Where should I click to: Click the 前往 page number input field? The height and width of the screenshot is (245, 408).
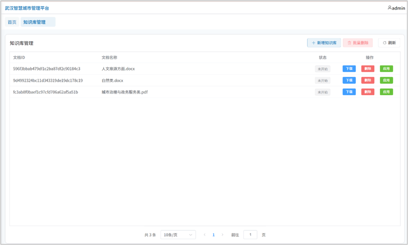(x=250, y=235)
